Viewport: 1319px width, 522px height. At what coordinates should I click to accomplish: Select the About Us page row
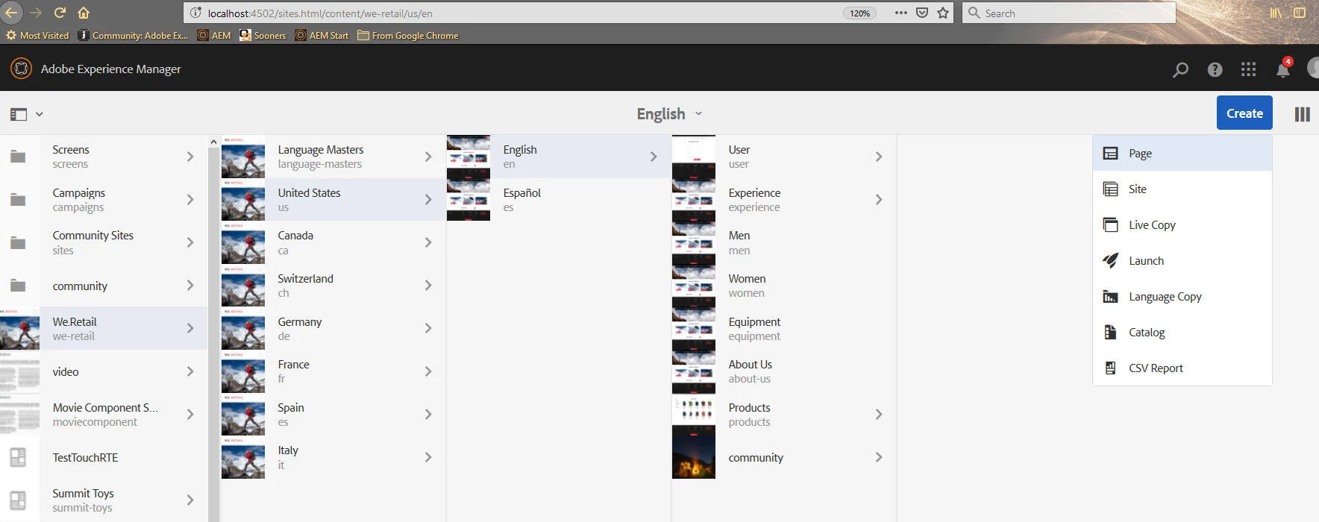tap(783, 371)
